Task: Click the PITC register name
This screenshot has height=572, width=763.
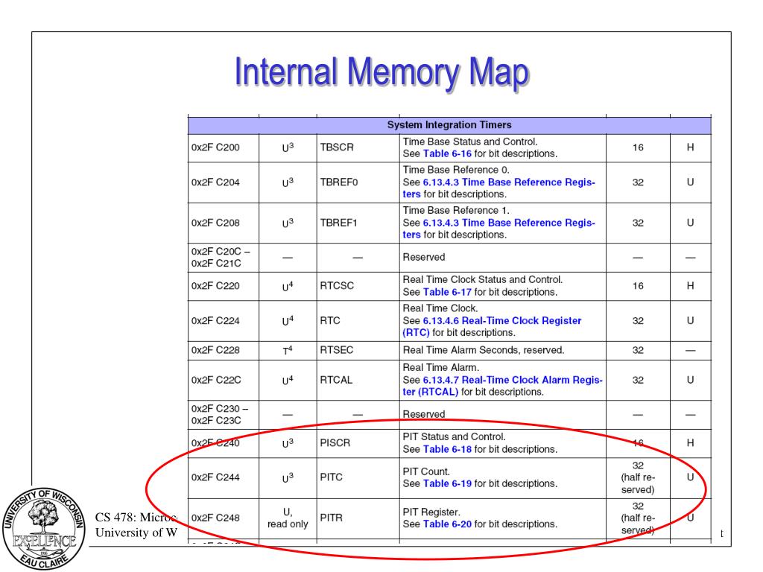Action: [x=331, y=477]
